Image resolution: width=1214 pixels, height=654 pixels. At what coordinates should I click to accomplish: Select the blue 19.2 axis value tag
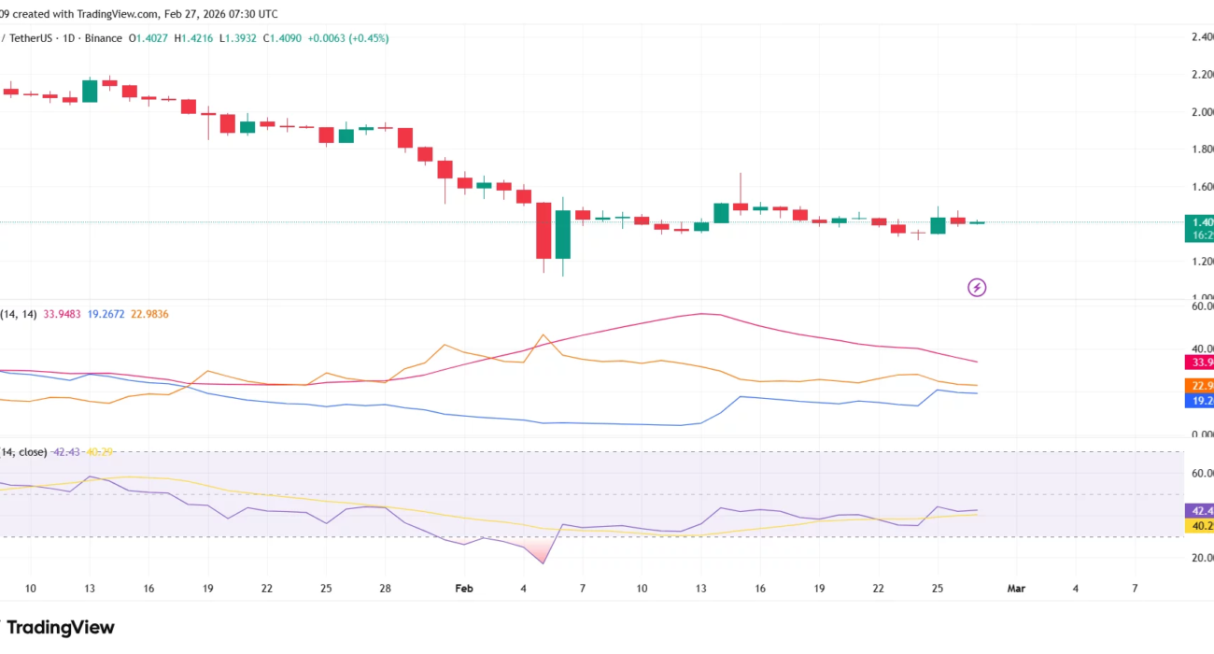(x=1199, y=401)
